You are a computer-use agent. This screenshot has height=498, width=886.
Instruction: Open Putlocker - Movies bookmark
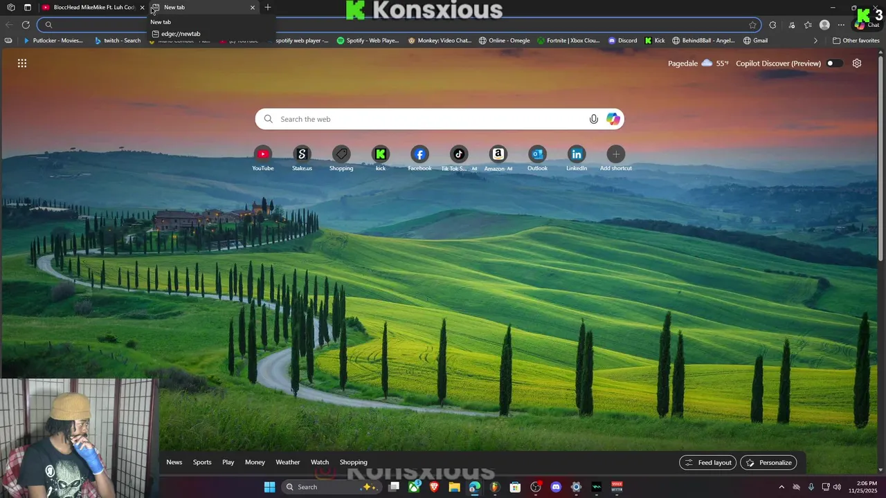[x=53, y=41]
